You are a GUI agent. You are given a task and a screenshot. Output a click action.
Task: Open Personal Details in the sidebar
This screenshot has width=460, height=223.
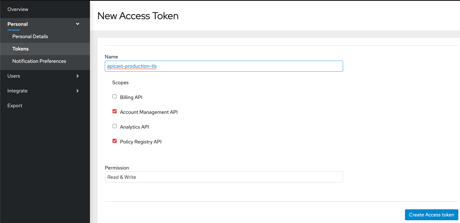click(30, 36)
